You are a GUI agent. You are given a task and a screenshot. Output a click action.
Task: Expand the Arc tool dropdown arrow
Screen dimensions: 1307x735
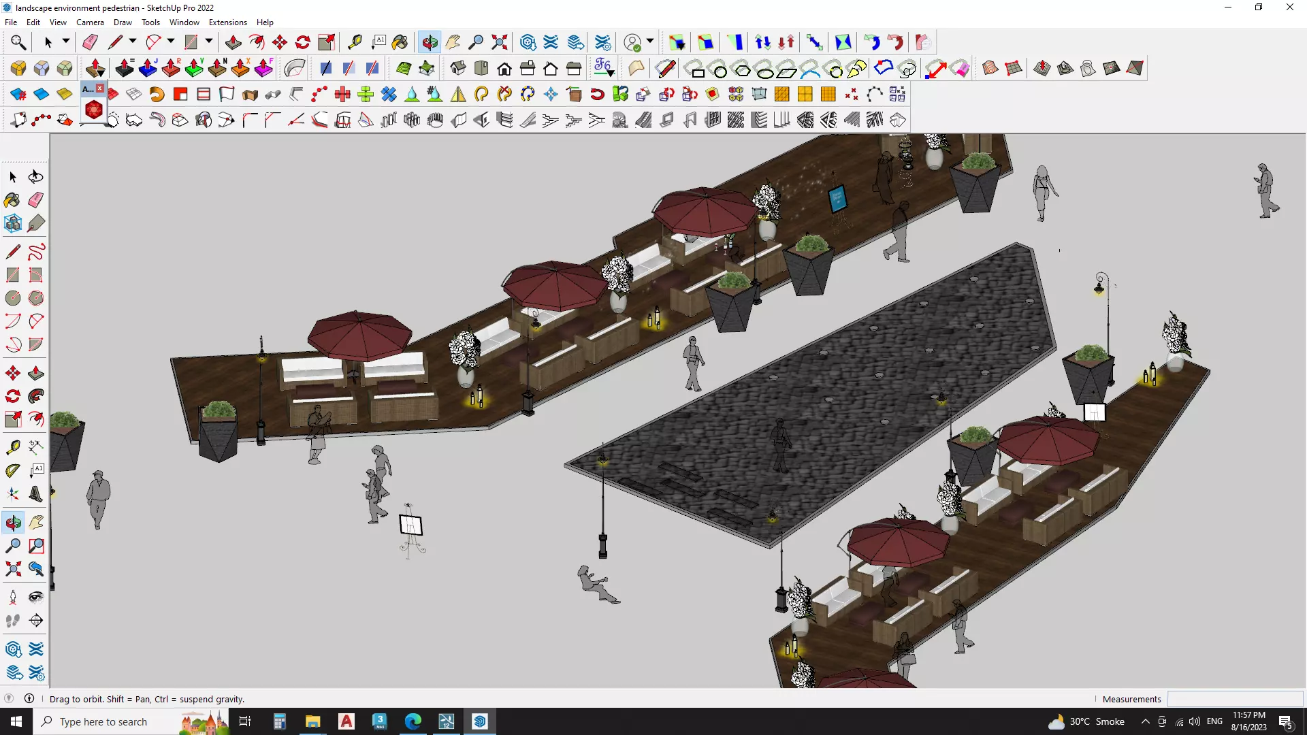pos(171,42)
